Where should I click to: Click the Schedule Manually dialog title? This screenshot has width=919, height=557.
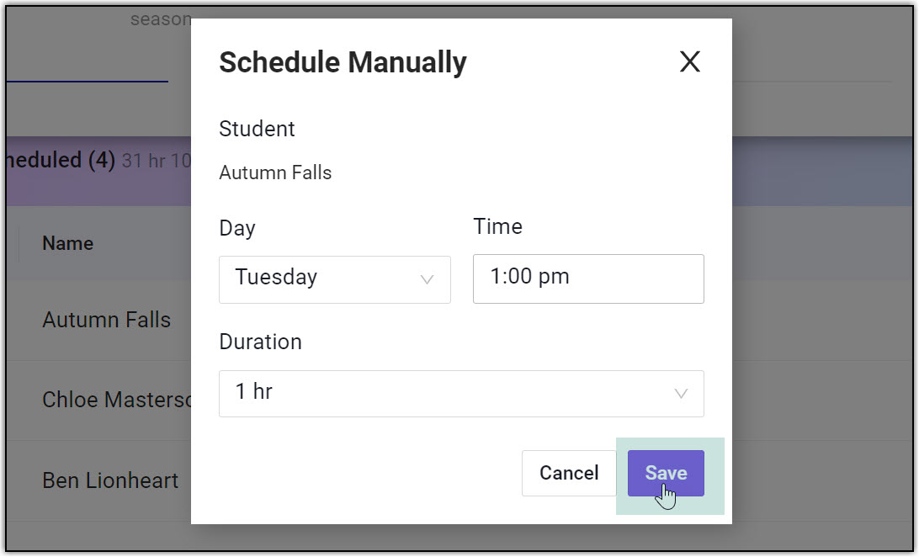coord(343,62)
